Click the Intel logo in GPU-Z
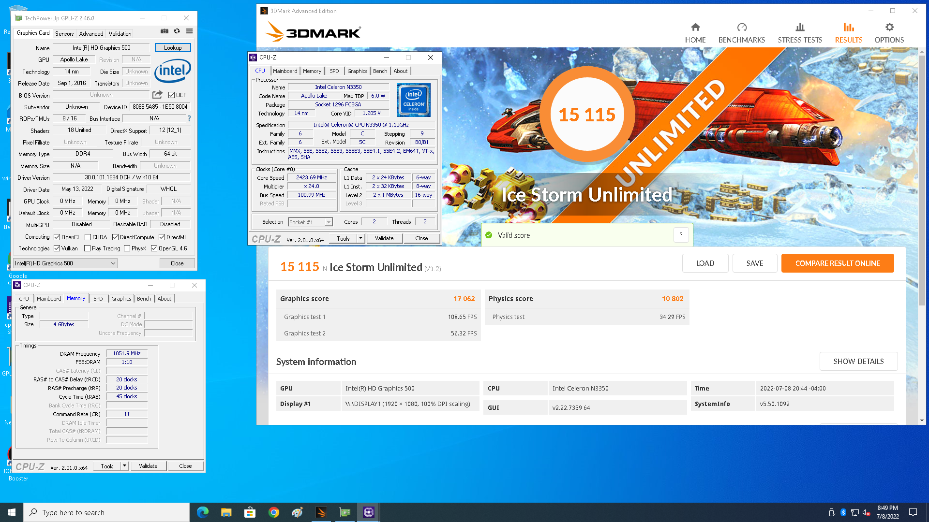This screenshot has height=522, width=929. click(x=173, y=71)
